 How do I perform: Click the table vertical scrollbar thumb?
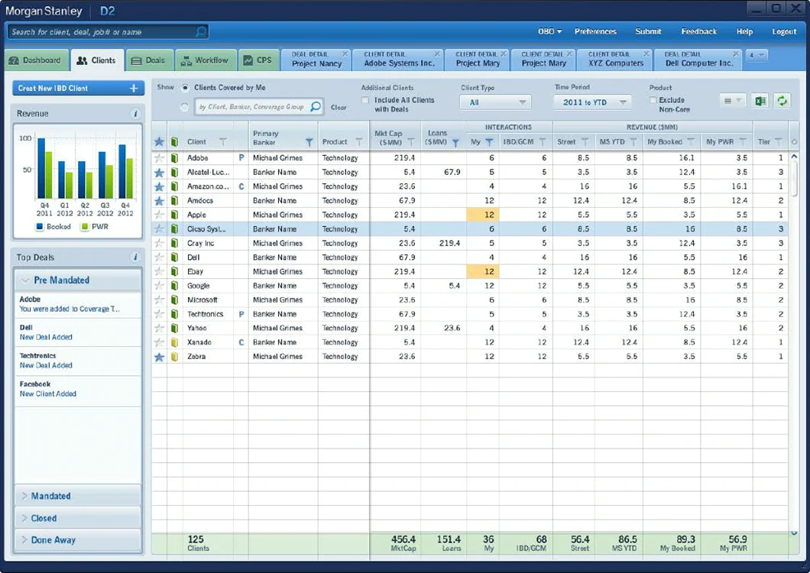(795, 178)
